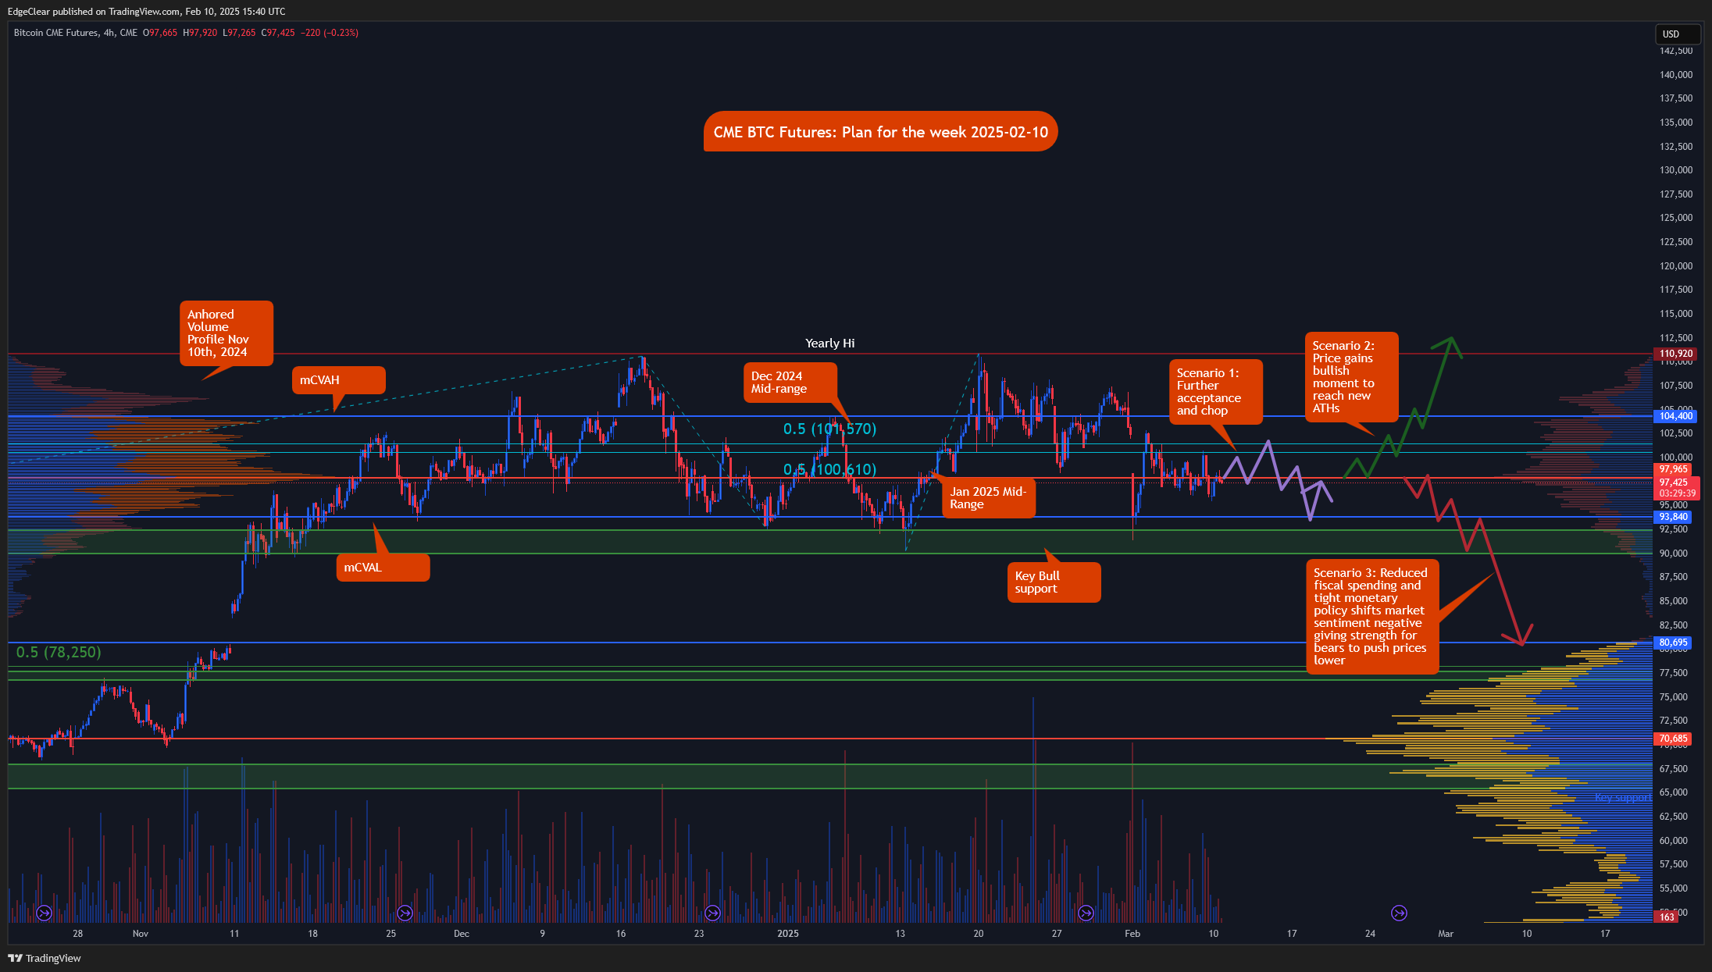
Task: Click the faint Key support text
Action: pos(1622,798)
